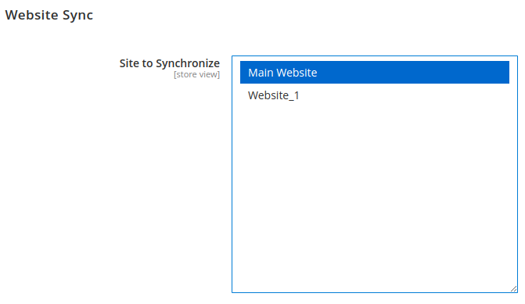Click the Site to Synchronize label

[x=170, y=63]
